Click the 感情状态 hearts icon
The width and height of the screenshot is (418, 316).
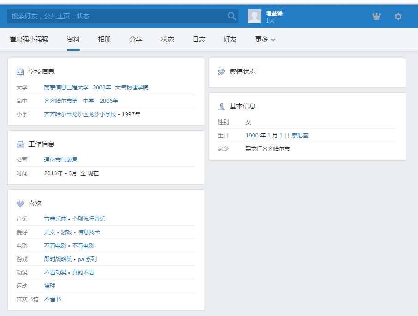click(x=222, y=72)
